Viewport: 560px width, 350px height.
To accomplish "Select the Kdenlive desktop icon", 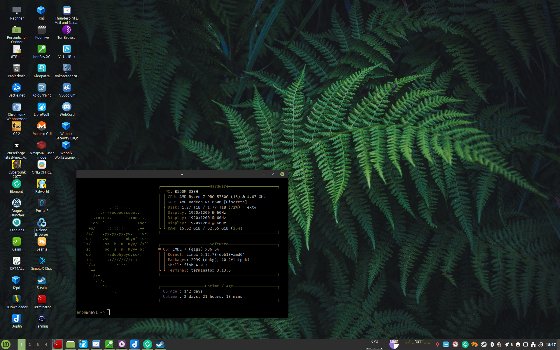I will pyautogui.click(x=42, y=30).
